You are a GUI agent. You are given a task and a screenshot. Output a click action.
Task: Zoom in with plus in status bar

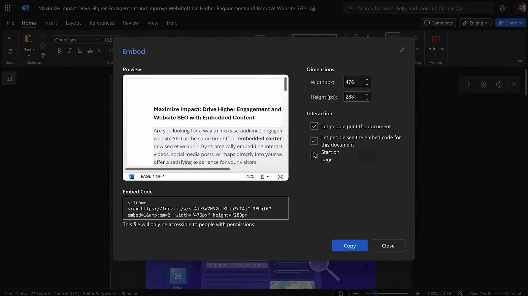pos(417,293)
